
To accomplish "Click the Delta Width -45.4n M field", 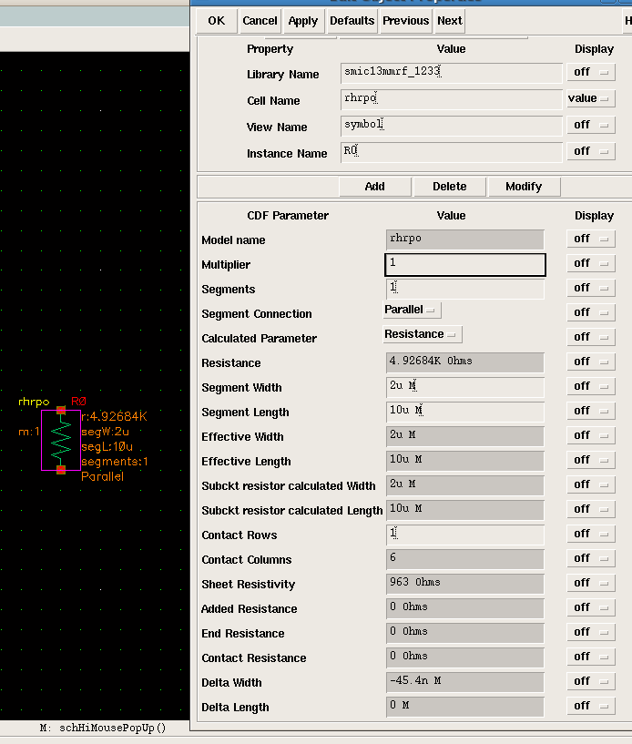I will tap(465, 682).
